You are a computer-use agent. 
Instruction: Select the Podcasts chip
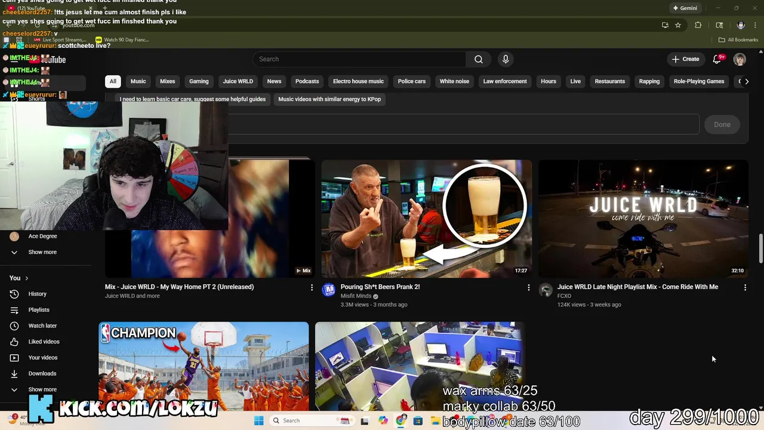[x=307, y=81]
